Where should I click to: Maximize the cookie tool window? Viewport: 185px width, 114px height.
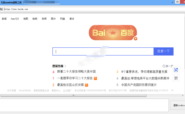pyautogui.click(x=177, y=2)
